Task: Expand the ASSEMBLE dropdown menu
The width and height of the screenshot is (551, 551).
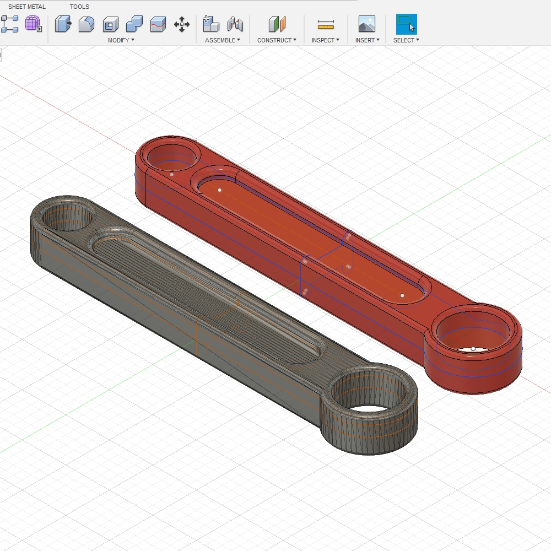Action: click(223, 40)
